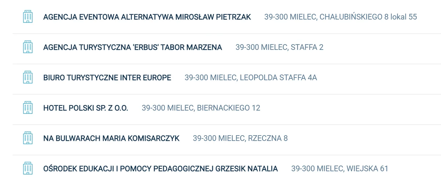The height and width of the screenshot is (184, 441).
Task: Click the postal code 39-300 in Hotel Polski row
Action: coord(153,108)
